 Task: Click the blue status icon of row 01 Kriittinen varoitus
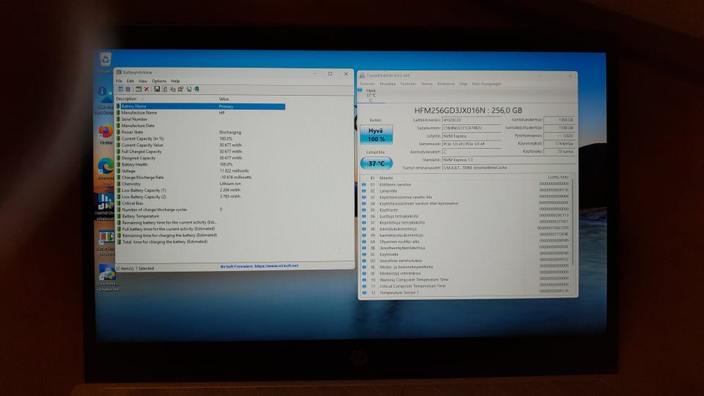pos(364,184)
